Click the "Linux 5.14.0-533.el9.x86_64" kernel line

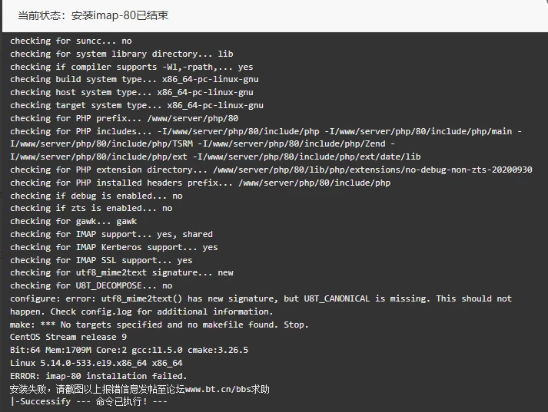96,363
